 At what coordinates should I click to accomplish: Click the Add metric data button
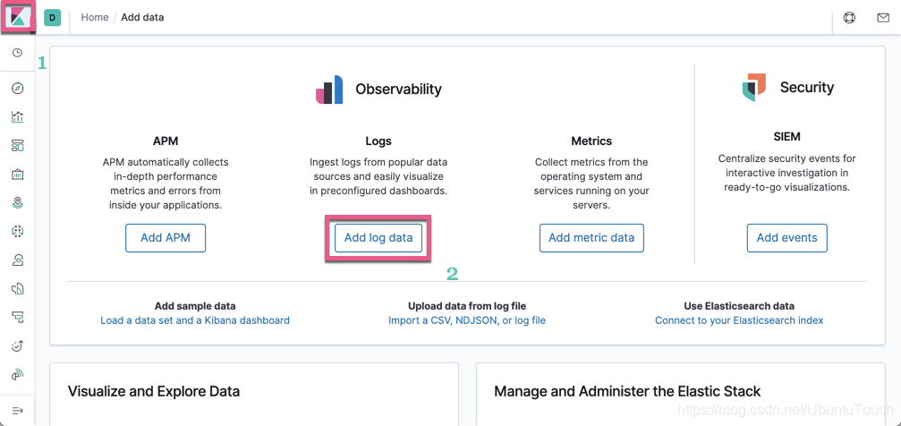[591, 238]
